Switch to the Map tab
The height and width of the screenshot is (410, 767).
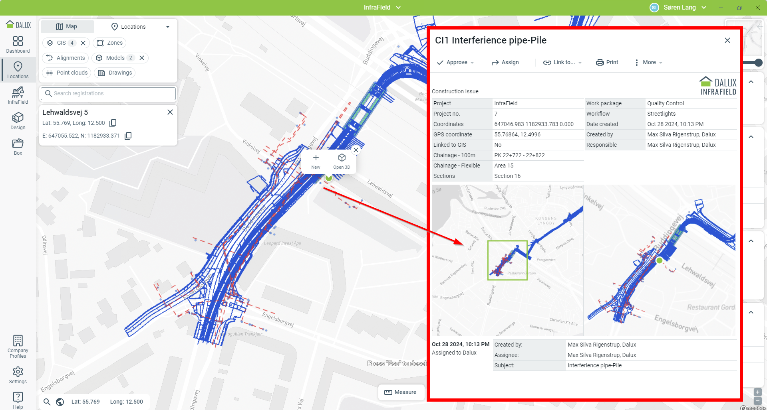tap(67, 27)
